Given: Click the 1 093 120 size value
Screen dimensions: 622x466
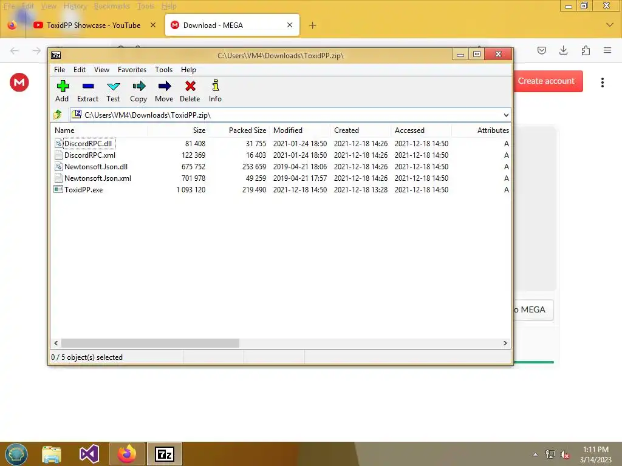Looking at the screenshot, I should 191,190.
